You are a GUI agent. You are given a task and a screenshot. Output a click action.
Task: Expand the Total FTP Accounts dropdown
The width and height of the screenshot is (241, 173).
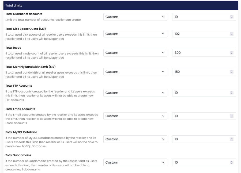135,93
